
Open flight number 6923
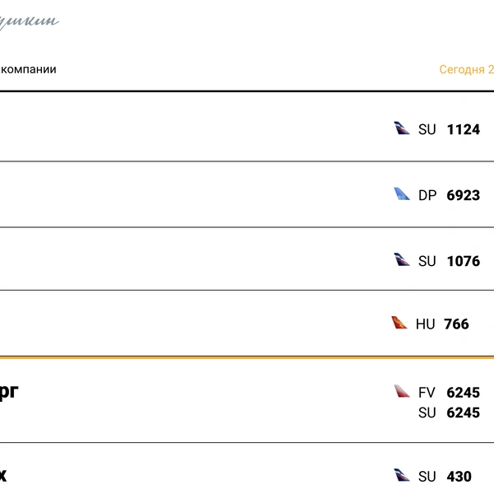(463, 195)
